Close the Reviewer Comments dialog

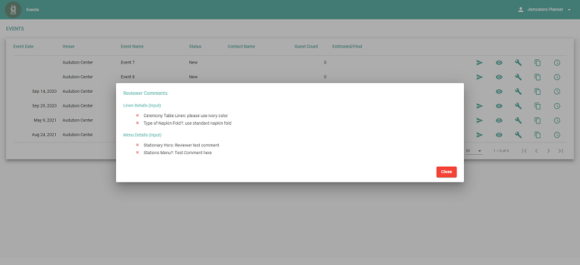coord(447,172)
